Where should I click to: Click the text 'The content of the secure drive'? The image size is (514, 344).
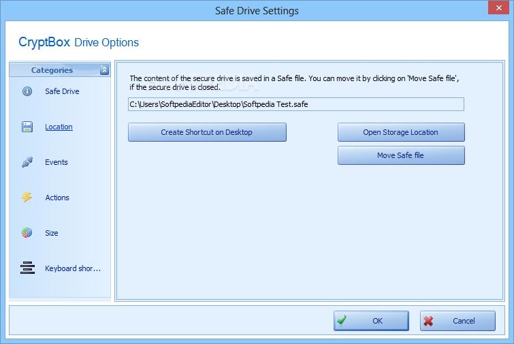tap(181, 78)
